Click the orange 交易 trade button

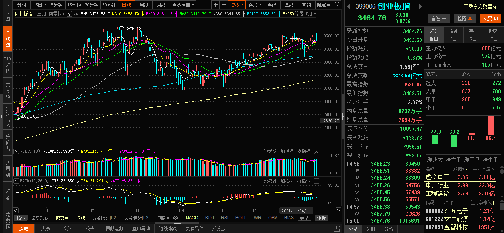[491, 19]
